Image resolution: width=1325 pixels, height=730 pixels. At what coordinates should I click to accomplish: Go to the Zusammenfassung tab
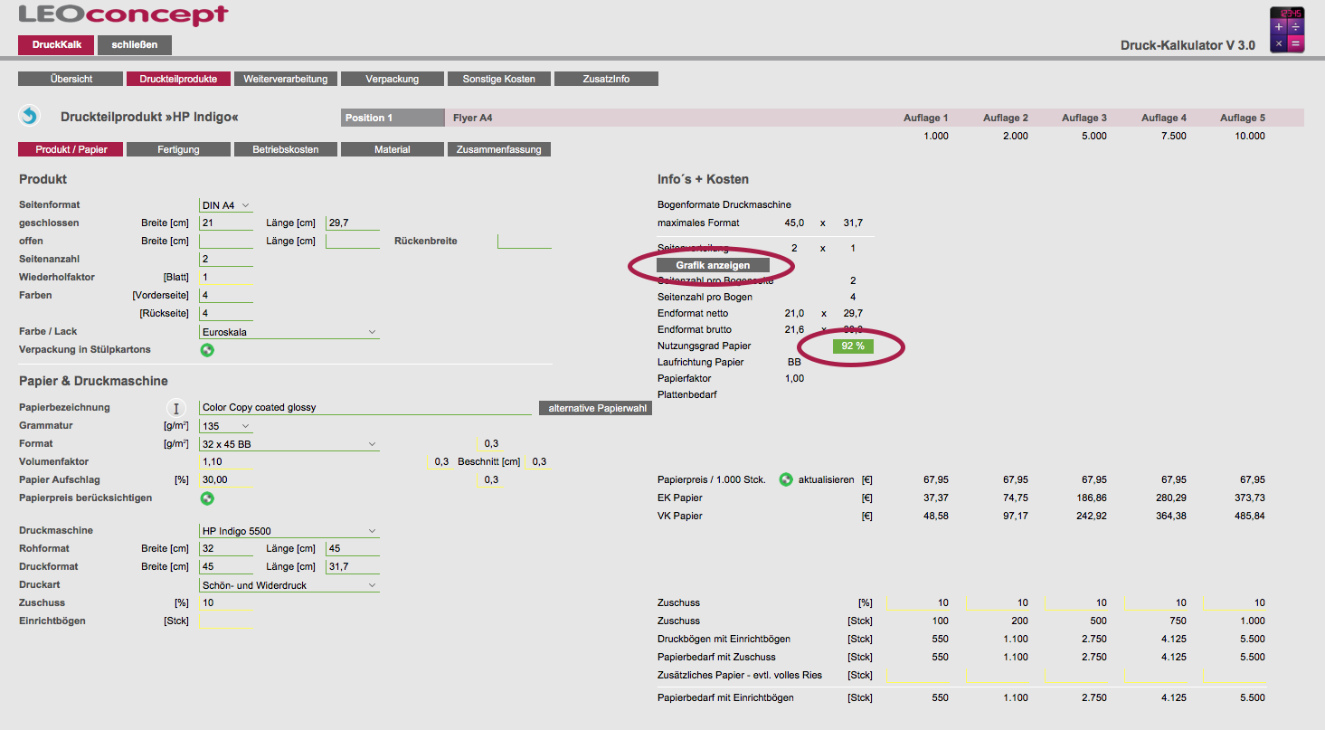pyautogui.click(x=499, y=149)
